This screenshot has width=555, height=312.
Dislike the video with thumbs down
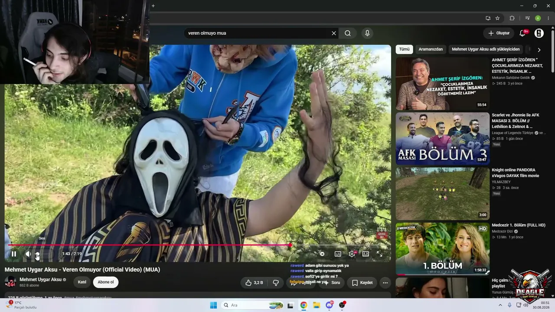[276, 283]
